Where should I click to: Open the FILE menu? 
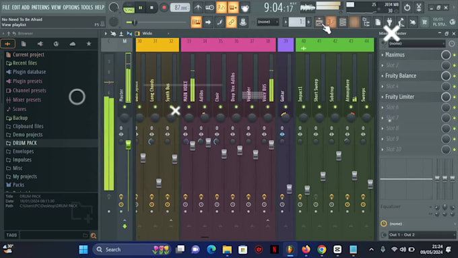click(x=6, y=7)
